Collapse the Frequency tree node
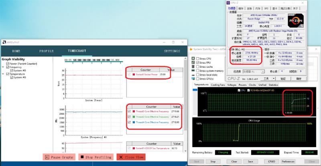This screenshot has width=321, height=166. pos(3,67)
